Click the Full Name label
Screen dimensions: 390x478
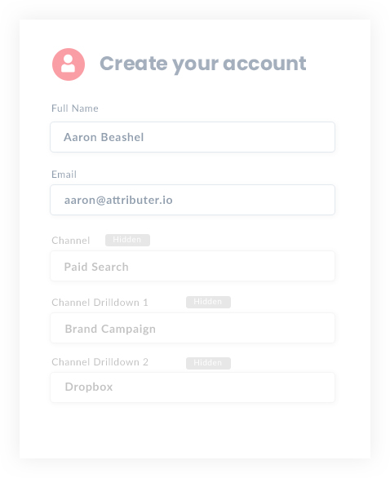[75, 108]
